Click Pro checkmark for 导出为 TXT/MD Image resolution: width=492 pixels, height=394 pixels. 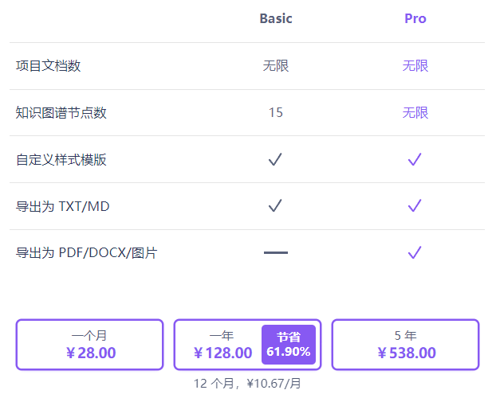(415, 206)
